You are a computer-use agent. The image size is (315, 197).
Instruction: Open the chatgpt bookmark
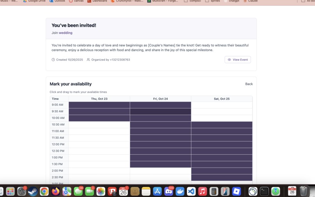[x=232, y=1]
